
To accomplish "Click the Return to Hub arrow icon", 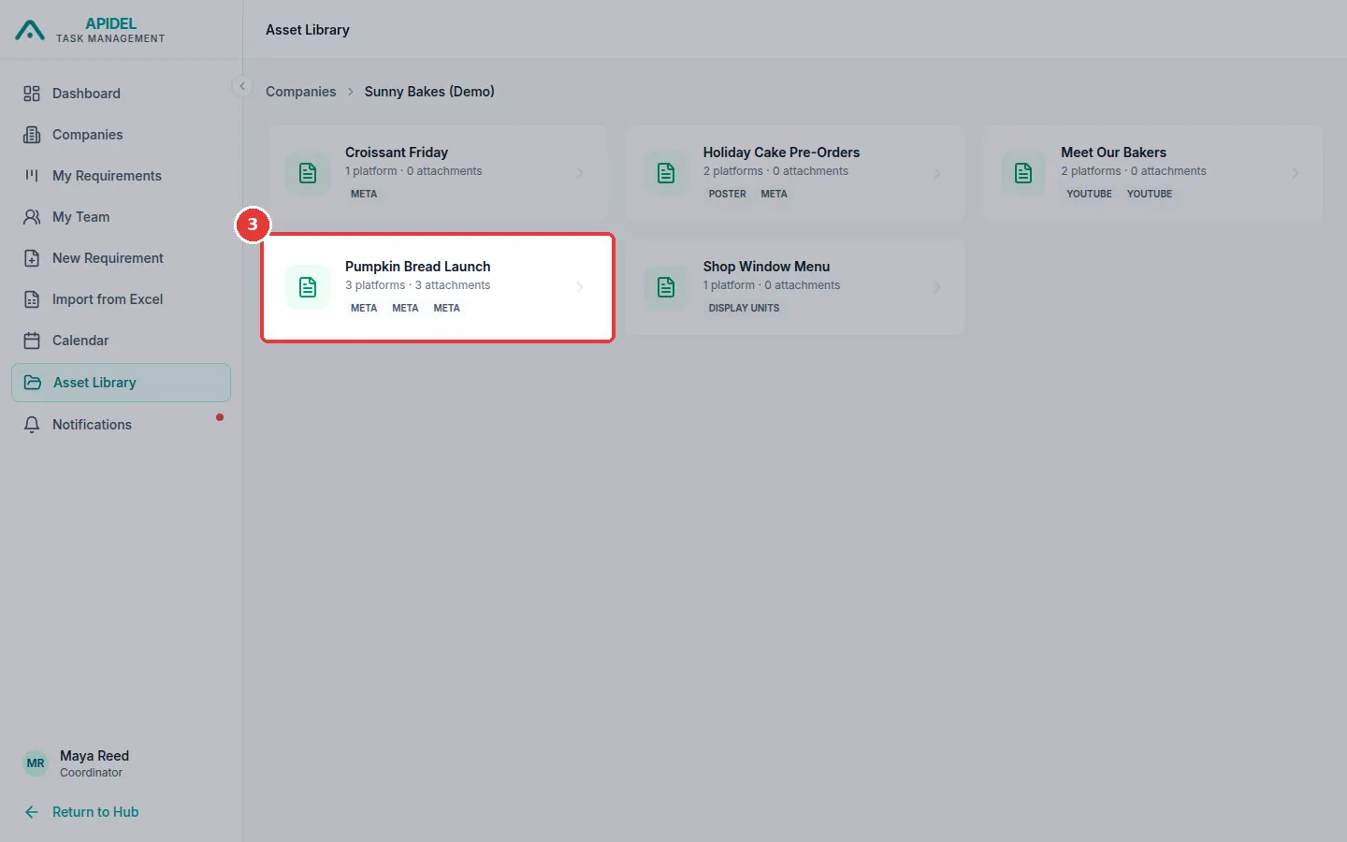I will 32,812.
